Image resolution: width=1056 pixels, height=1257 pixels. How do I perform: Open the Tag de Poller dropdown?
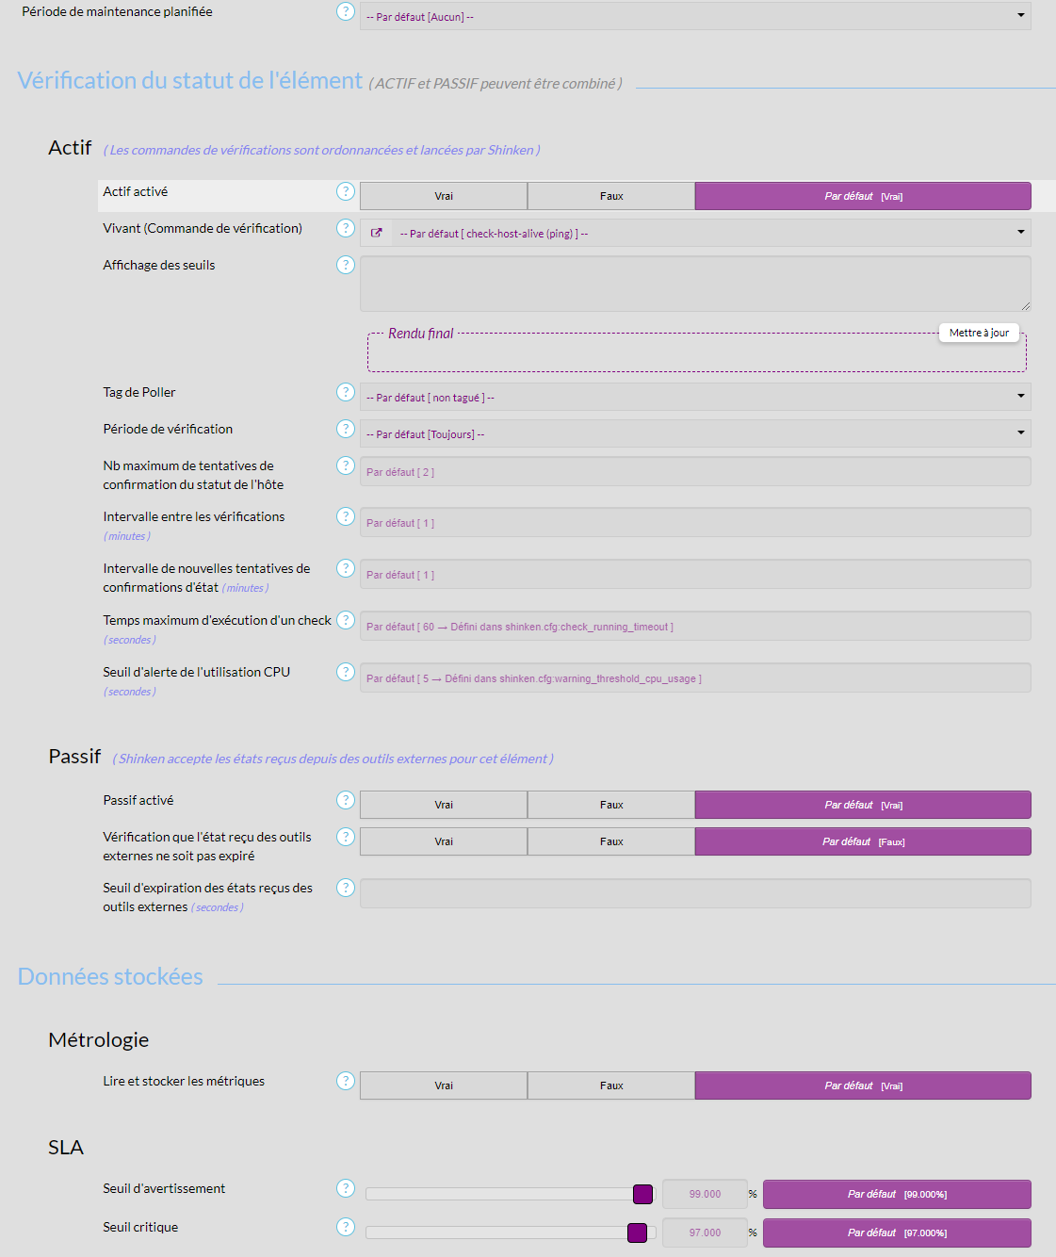tap(695, 397)
